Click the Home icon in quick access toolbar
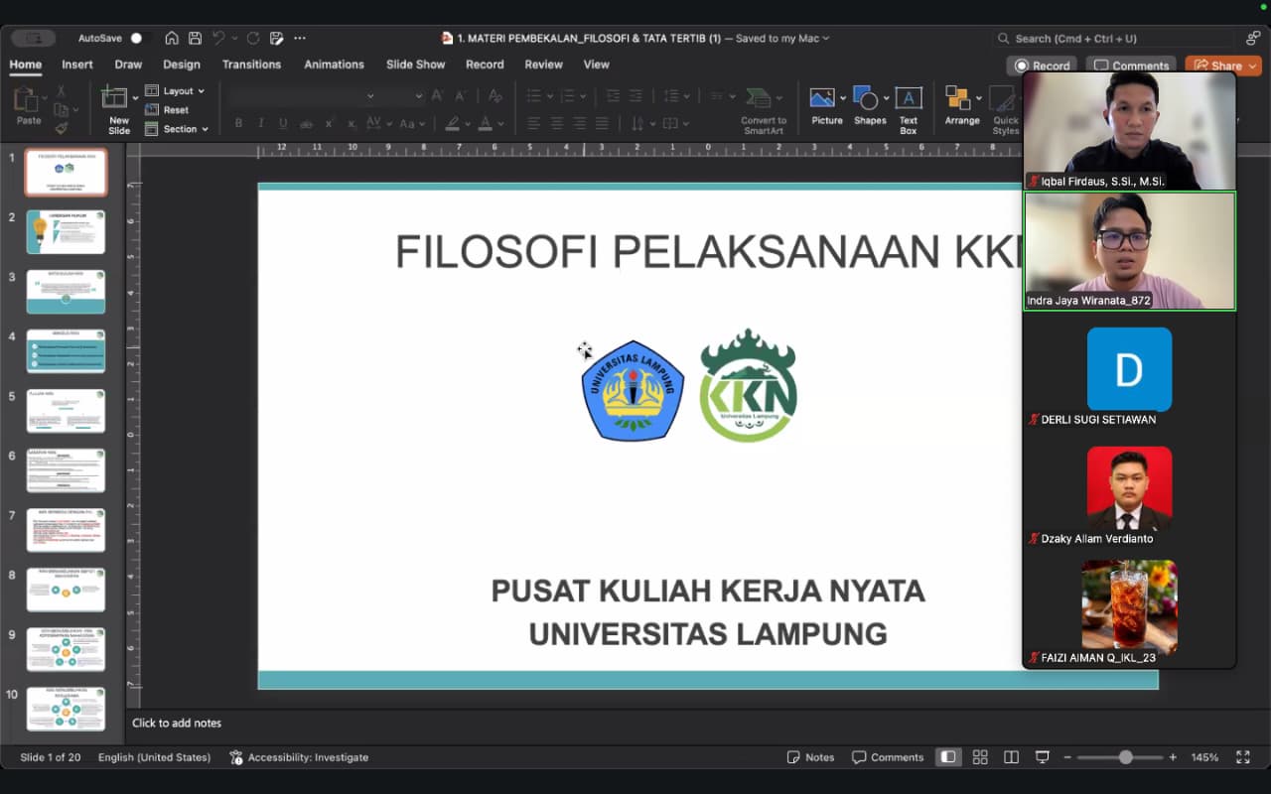1271x794 pixels. 172,38
